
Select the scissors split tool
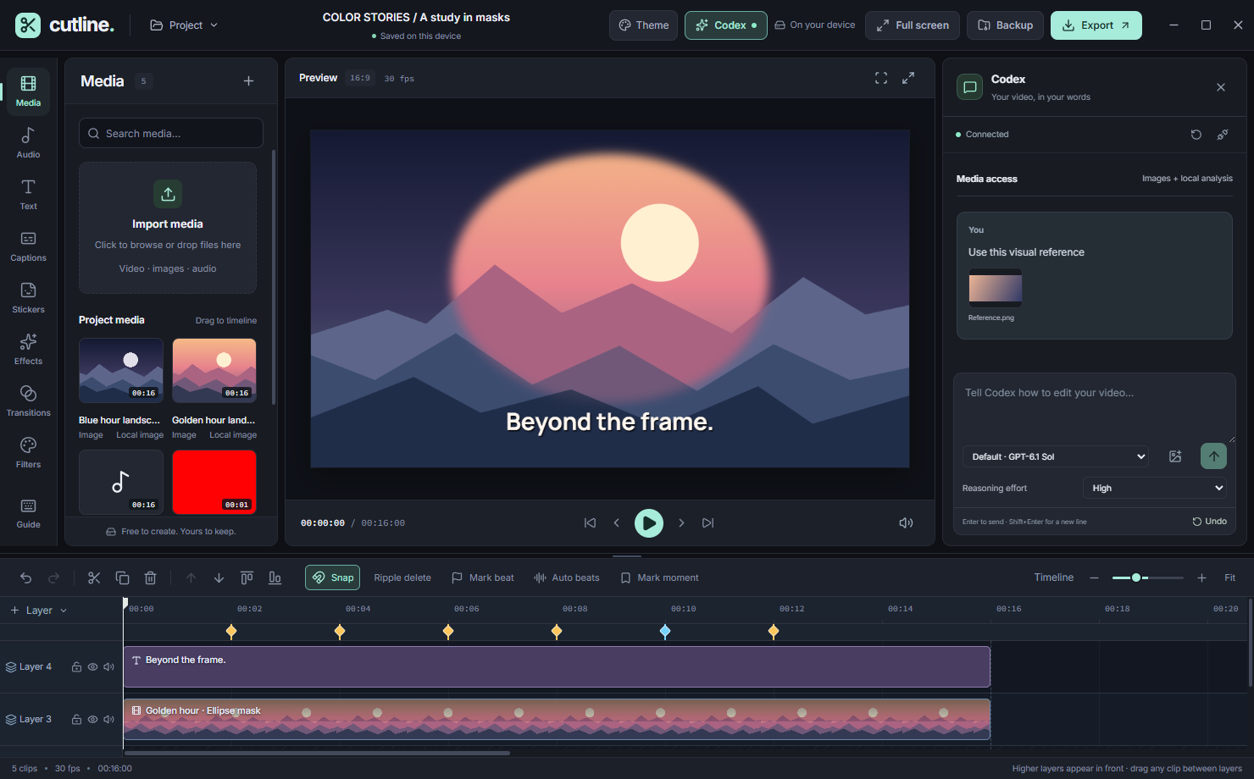click(94, 577)
